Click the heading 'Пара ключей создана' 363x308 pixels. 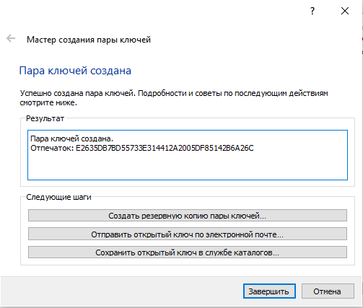click(x=75, y=71)
